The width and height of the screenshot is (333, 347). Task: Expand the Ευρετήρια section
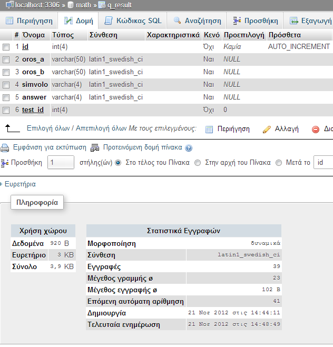18,184
